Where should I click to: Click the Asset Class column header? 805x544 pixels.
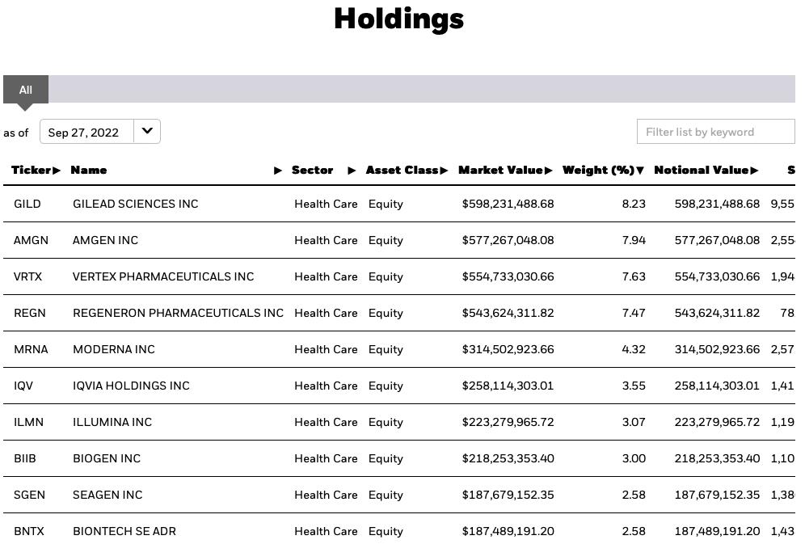pyautogui.click(x=402, y=170)
